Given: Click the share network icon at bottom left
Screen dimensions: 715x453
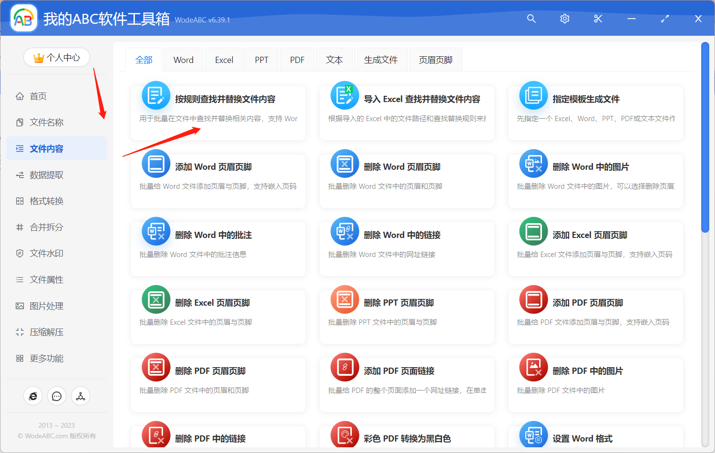Looking at the screenshot, I should click(81, 396).
